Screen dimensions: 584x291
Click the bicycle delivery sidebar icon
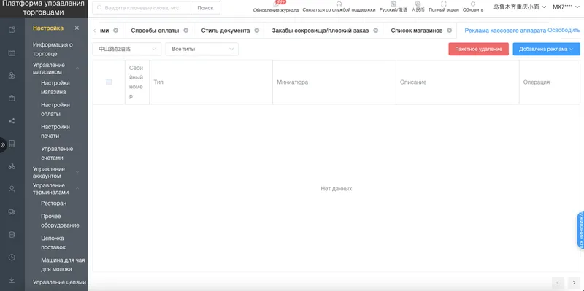tap(12, 166)
